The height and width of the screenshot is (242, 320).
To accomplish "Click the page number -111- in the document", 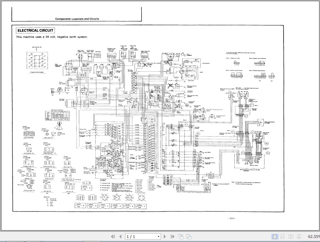I will (x=231, y=218).
